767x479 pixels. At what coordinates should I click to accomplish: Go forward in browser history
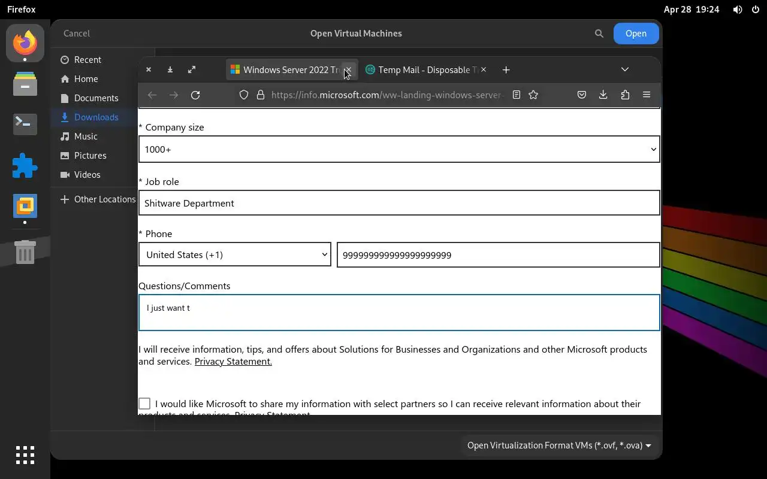[174, 95]
